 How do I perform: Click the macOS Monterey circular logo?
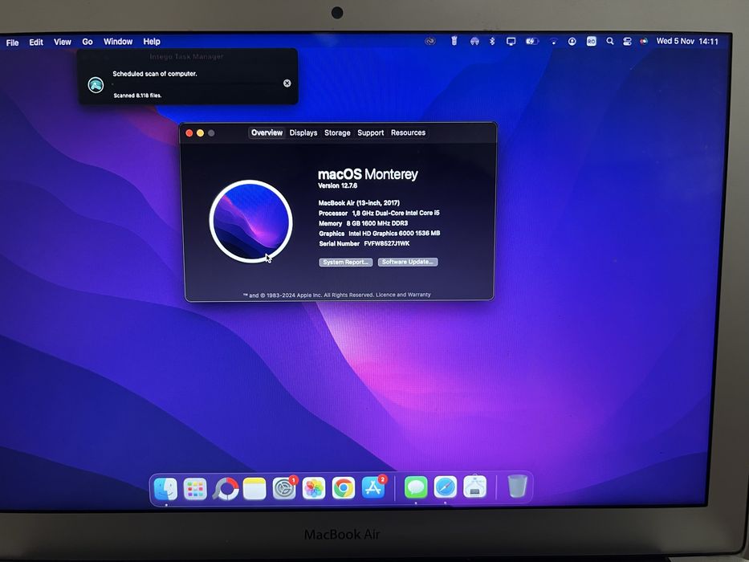250,222
